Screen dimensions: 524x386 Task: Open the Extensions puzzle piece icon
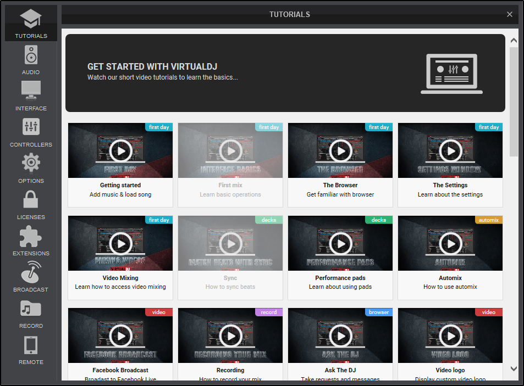pos(31,236)
